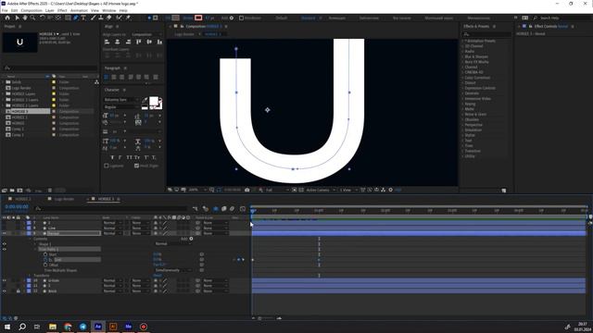Select the Selection arrow tool
This screenshot has width=593, height=333.
[x=17, y=18]
